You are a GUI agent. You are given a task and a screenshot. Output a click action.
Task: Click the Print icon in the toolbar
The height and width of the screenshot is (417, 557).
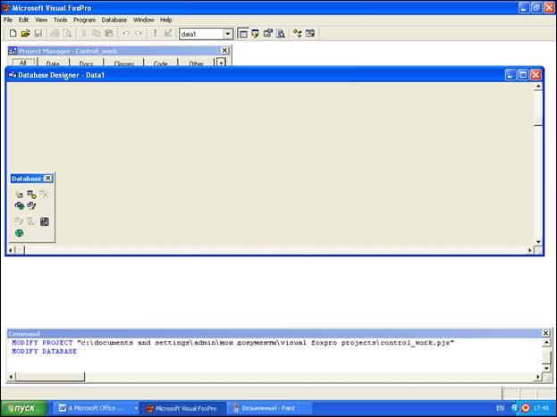[55, 33]
